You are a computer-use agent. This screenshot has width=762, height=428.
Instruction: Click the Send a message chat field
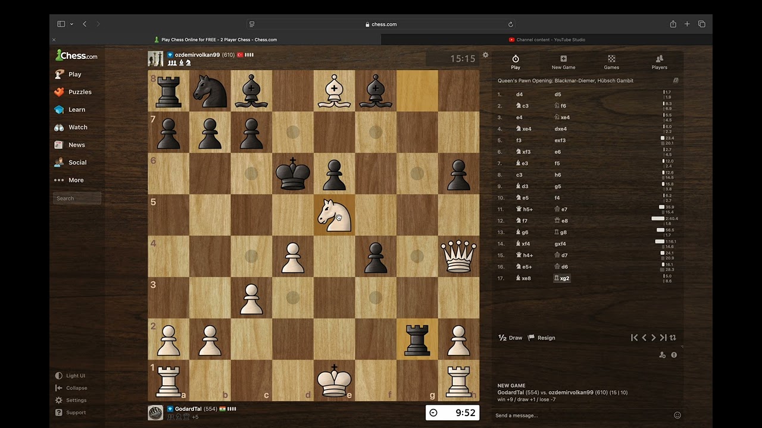pos(582,416)
